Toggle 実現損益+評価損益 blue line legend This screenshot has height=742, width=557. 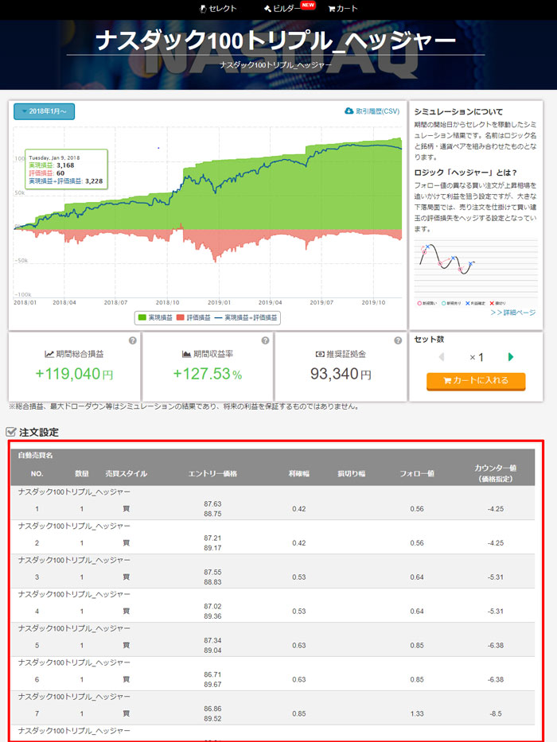246,317
